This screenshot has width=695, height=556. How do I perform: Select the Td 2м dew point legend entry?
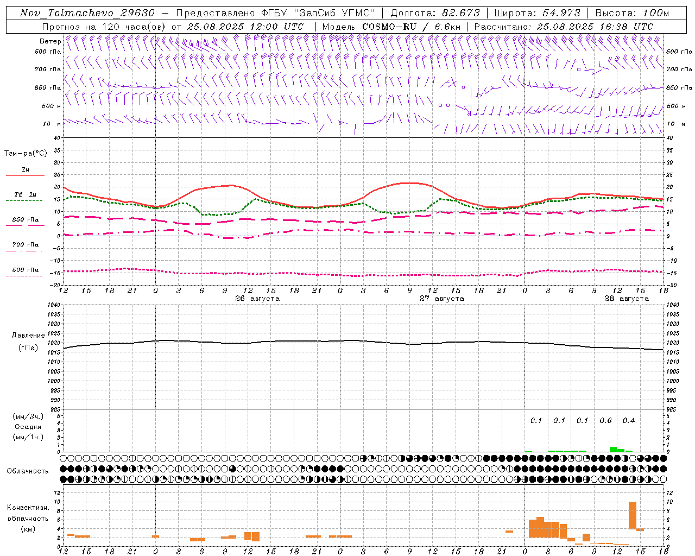click(x=25, y=194)
